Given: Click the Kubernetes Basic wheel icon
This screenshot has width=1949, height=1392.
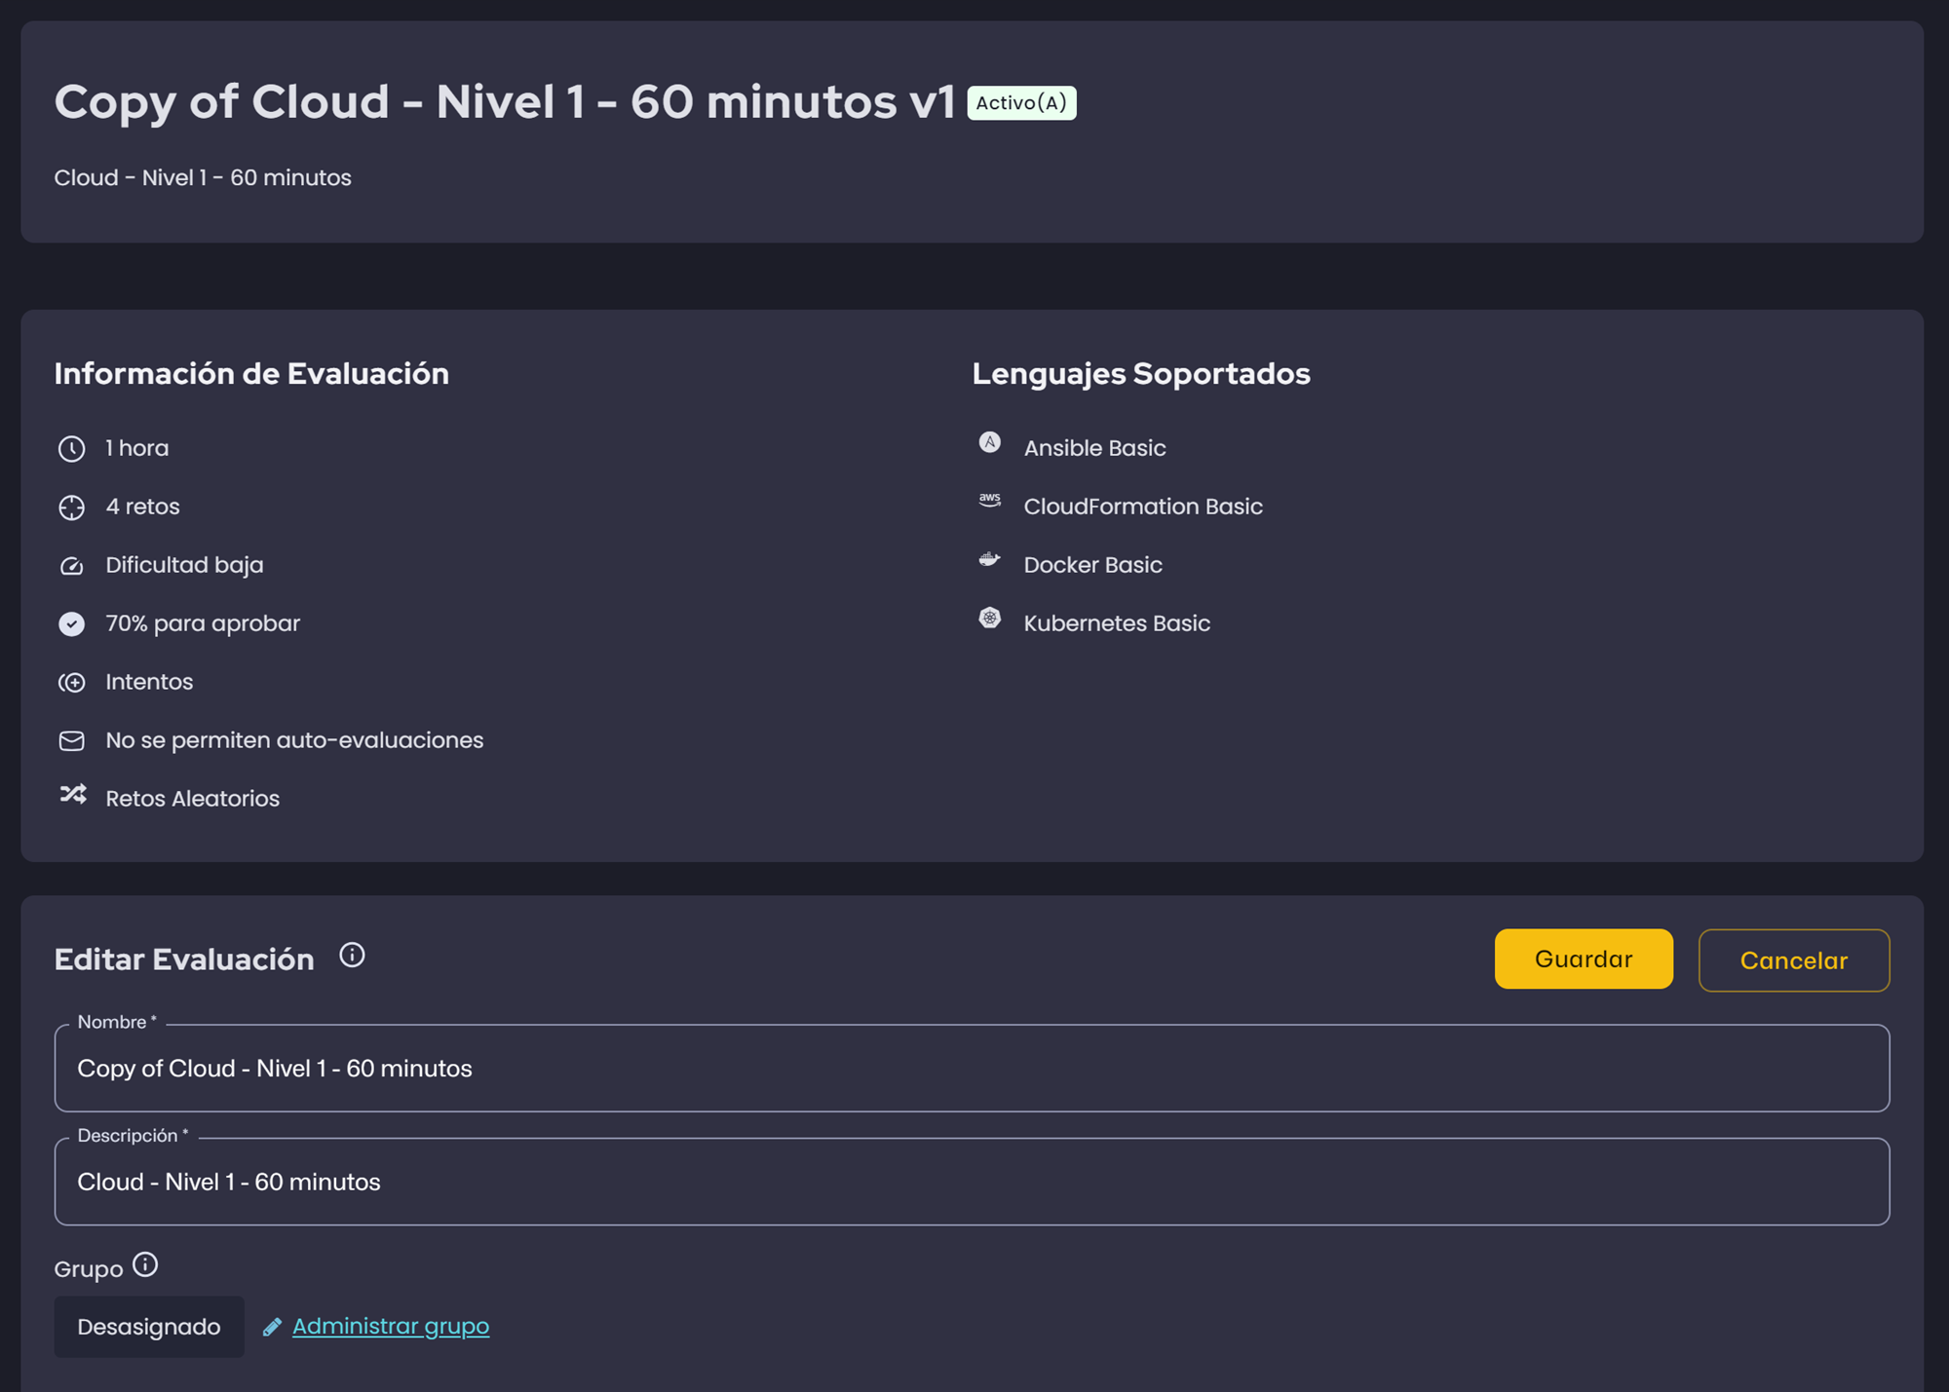Looking at the screenshot, I should (x=989, y=619).
